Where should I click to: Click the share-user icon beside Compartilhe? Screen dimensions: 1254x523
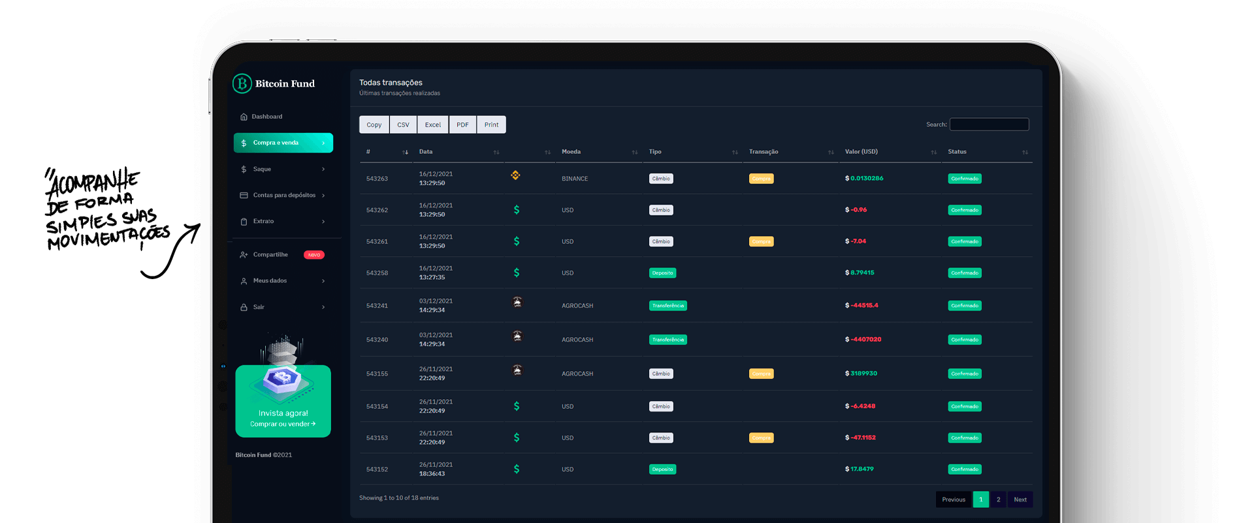pyautogui.click(x=244, y=255)
